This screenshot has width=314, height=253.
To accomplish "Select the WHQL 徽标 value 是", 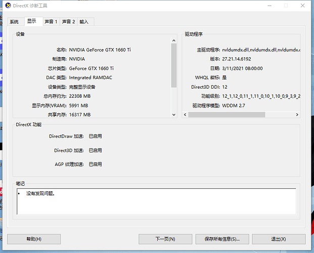I will coord(225,77).
